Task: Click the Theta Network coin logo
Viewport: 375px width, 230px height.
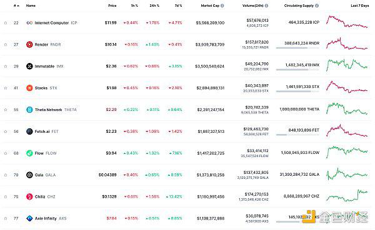Action: click(x=29, y=110)
